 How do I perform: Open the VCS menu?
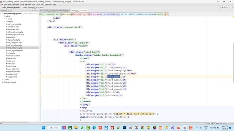coord(43,5)
